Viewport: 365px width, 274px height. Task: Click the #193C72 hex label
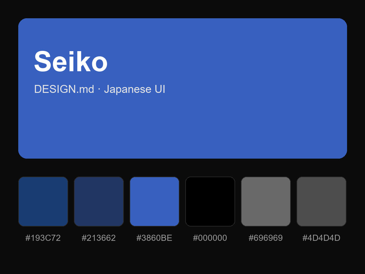click(43, 238)
